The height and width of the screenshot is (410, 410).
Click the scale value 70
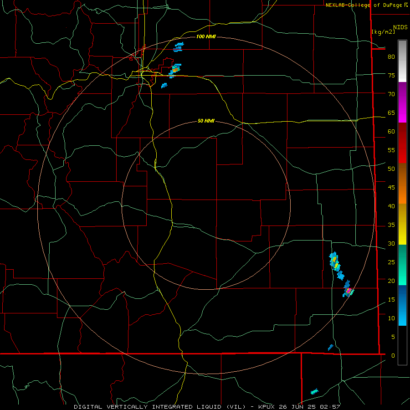click(391, 94)
